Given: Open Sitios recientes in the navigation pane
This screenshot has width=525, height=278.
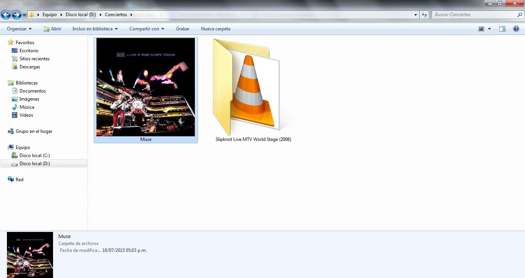Looking at the screenshot, I should pyautogui.click(x=35, y=59).
